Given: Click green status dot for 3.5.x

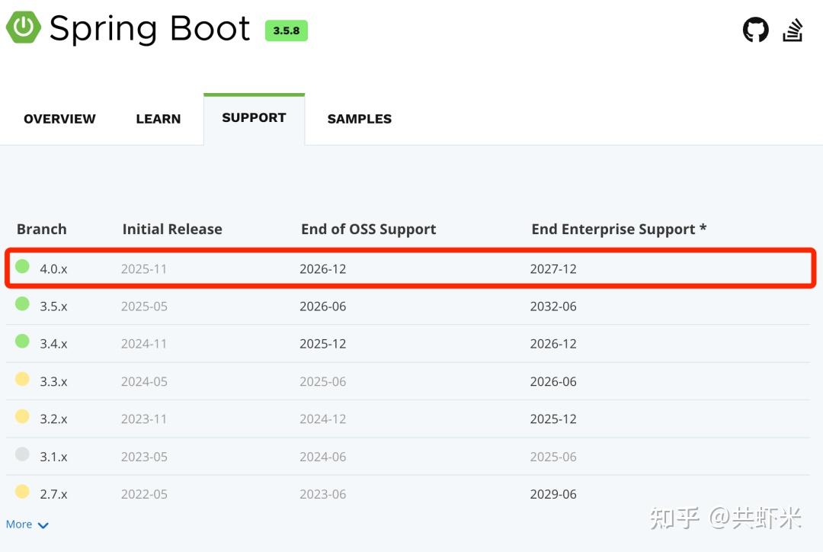Looking at the screenshot, I should click(x=22, y=303).
